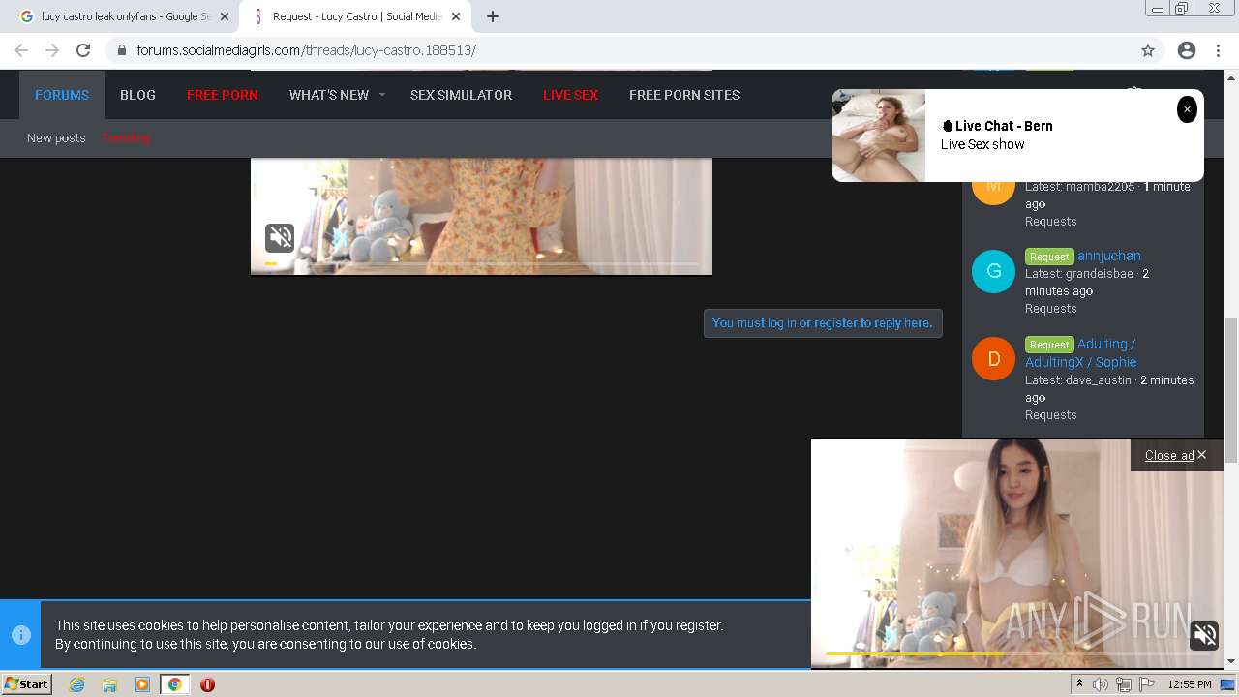The image size is (1239, 697).
Task: Open the Chrome profile avatar menu
Action: pyautogui.click(x=1187, y=50)
